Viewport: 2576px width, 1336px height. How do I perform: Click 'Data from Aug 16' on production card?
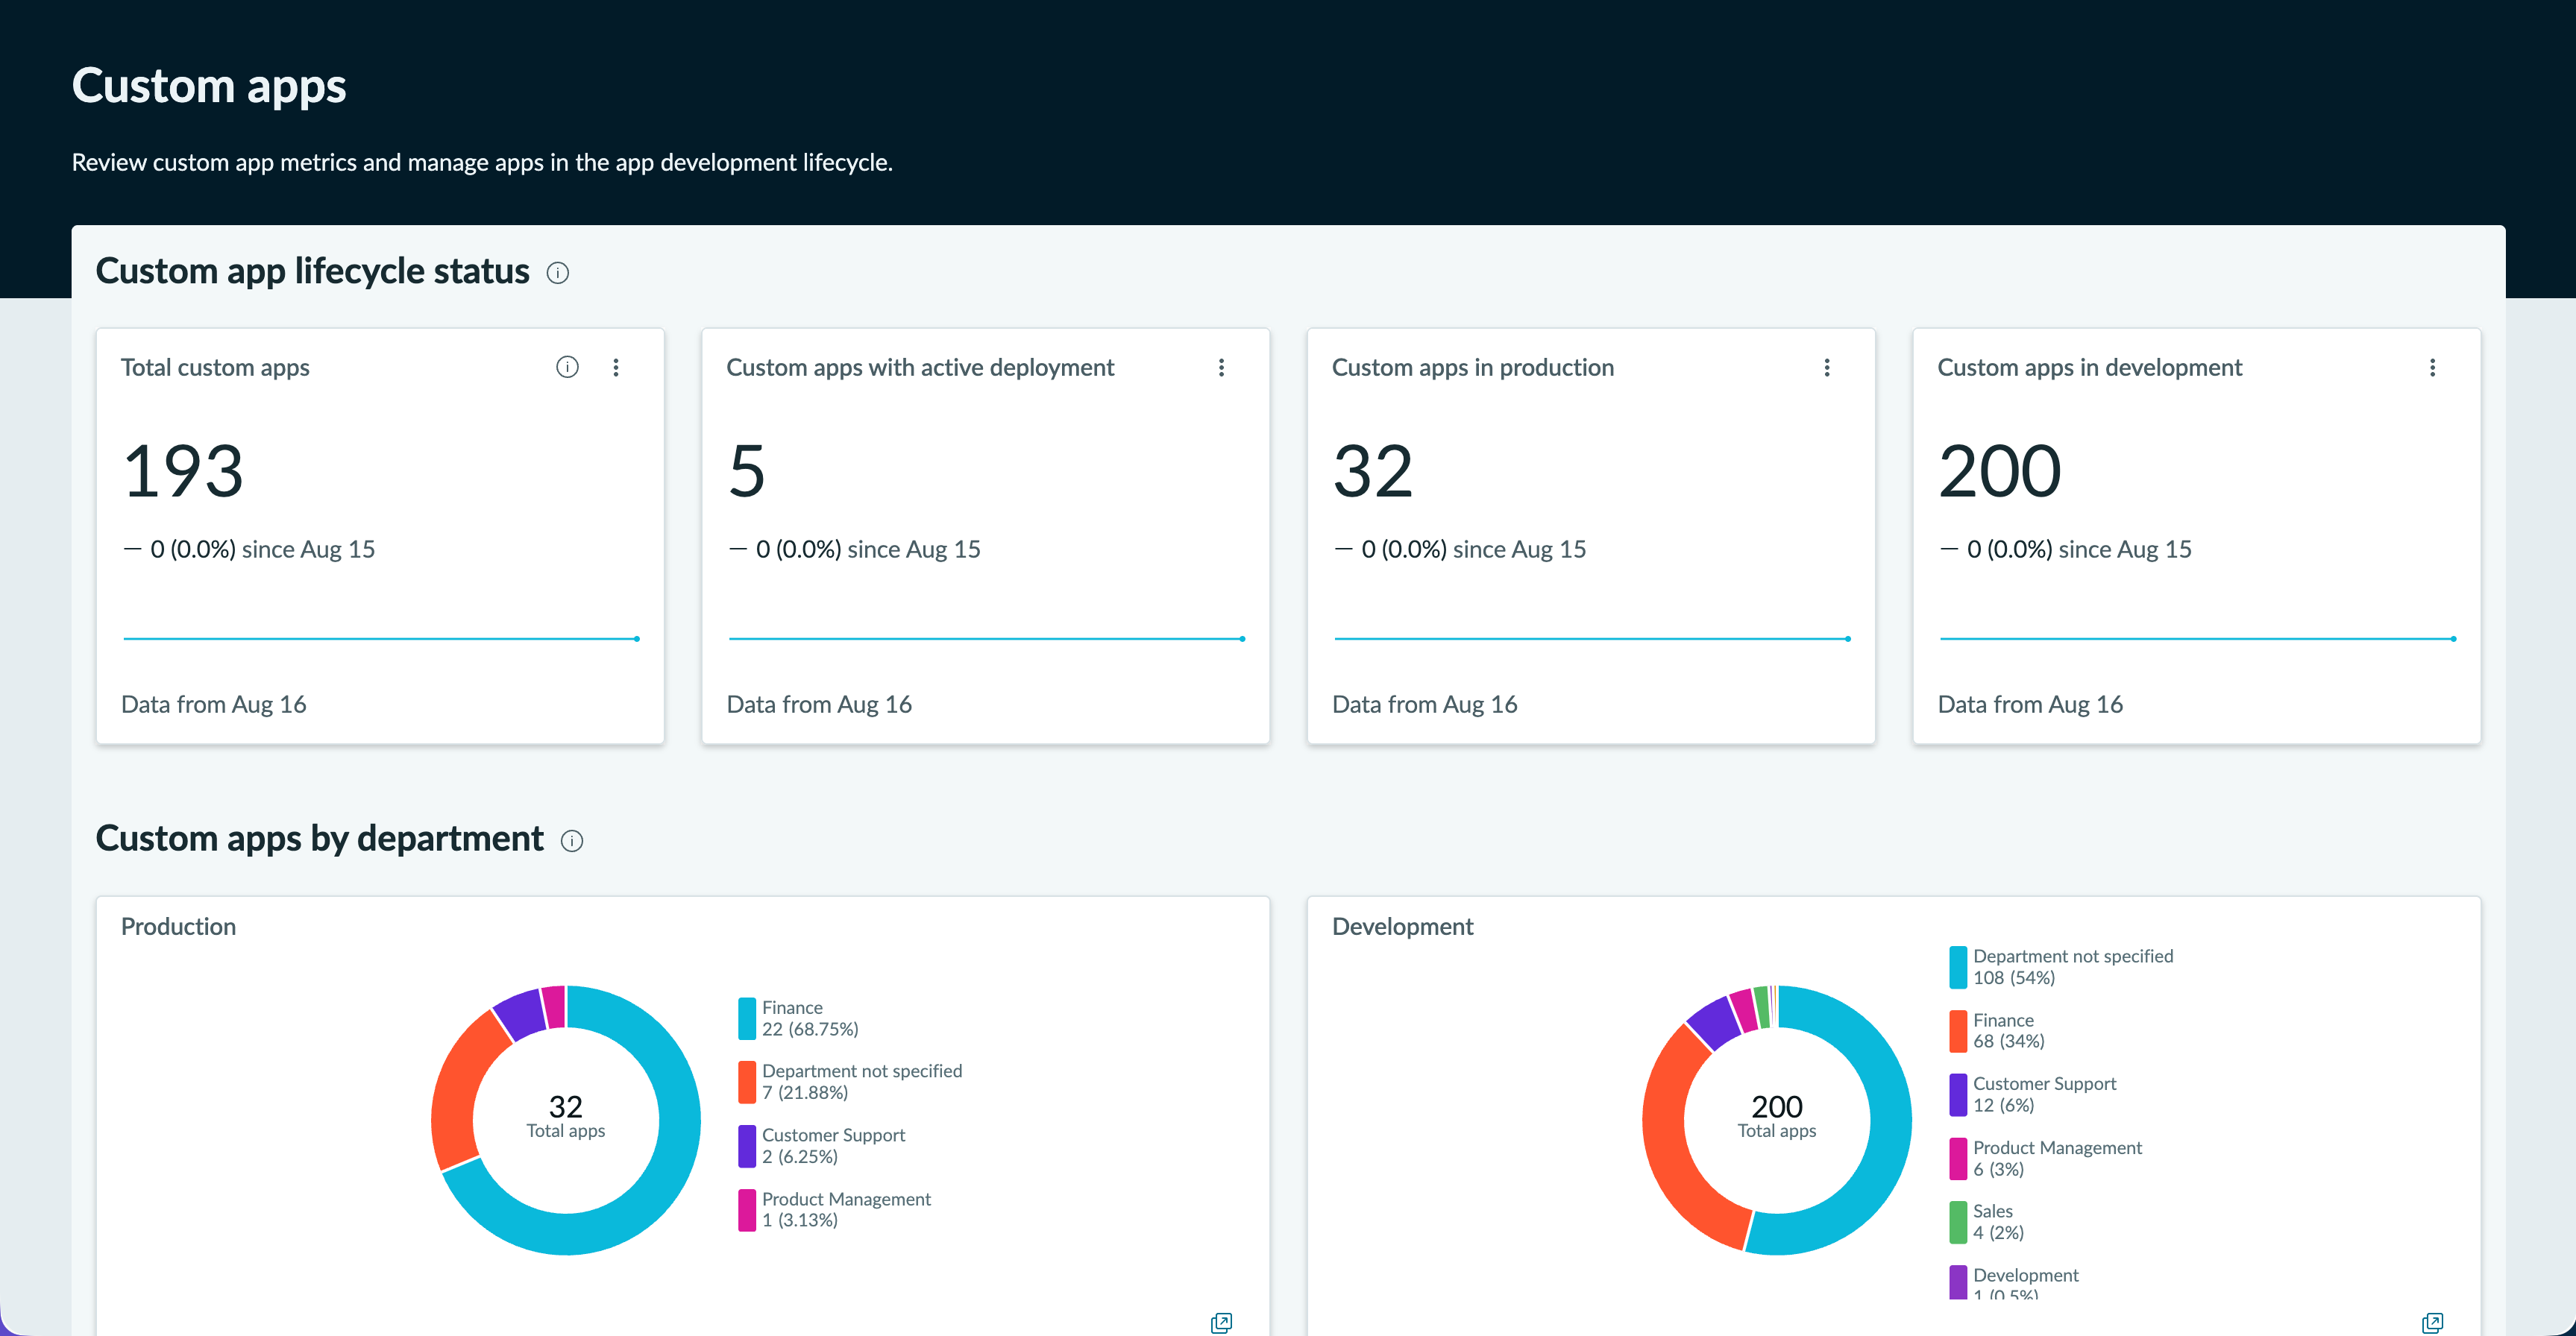pos(1425,705)
